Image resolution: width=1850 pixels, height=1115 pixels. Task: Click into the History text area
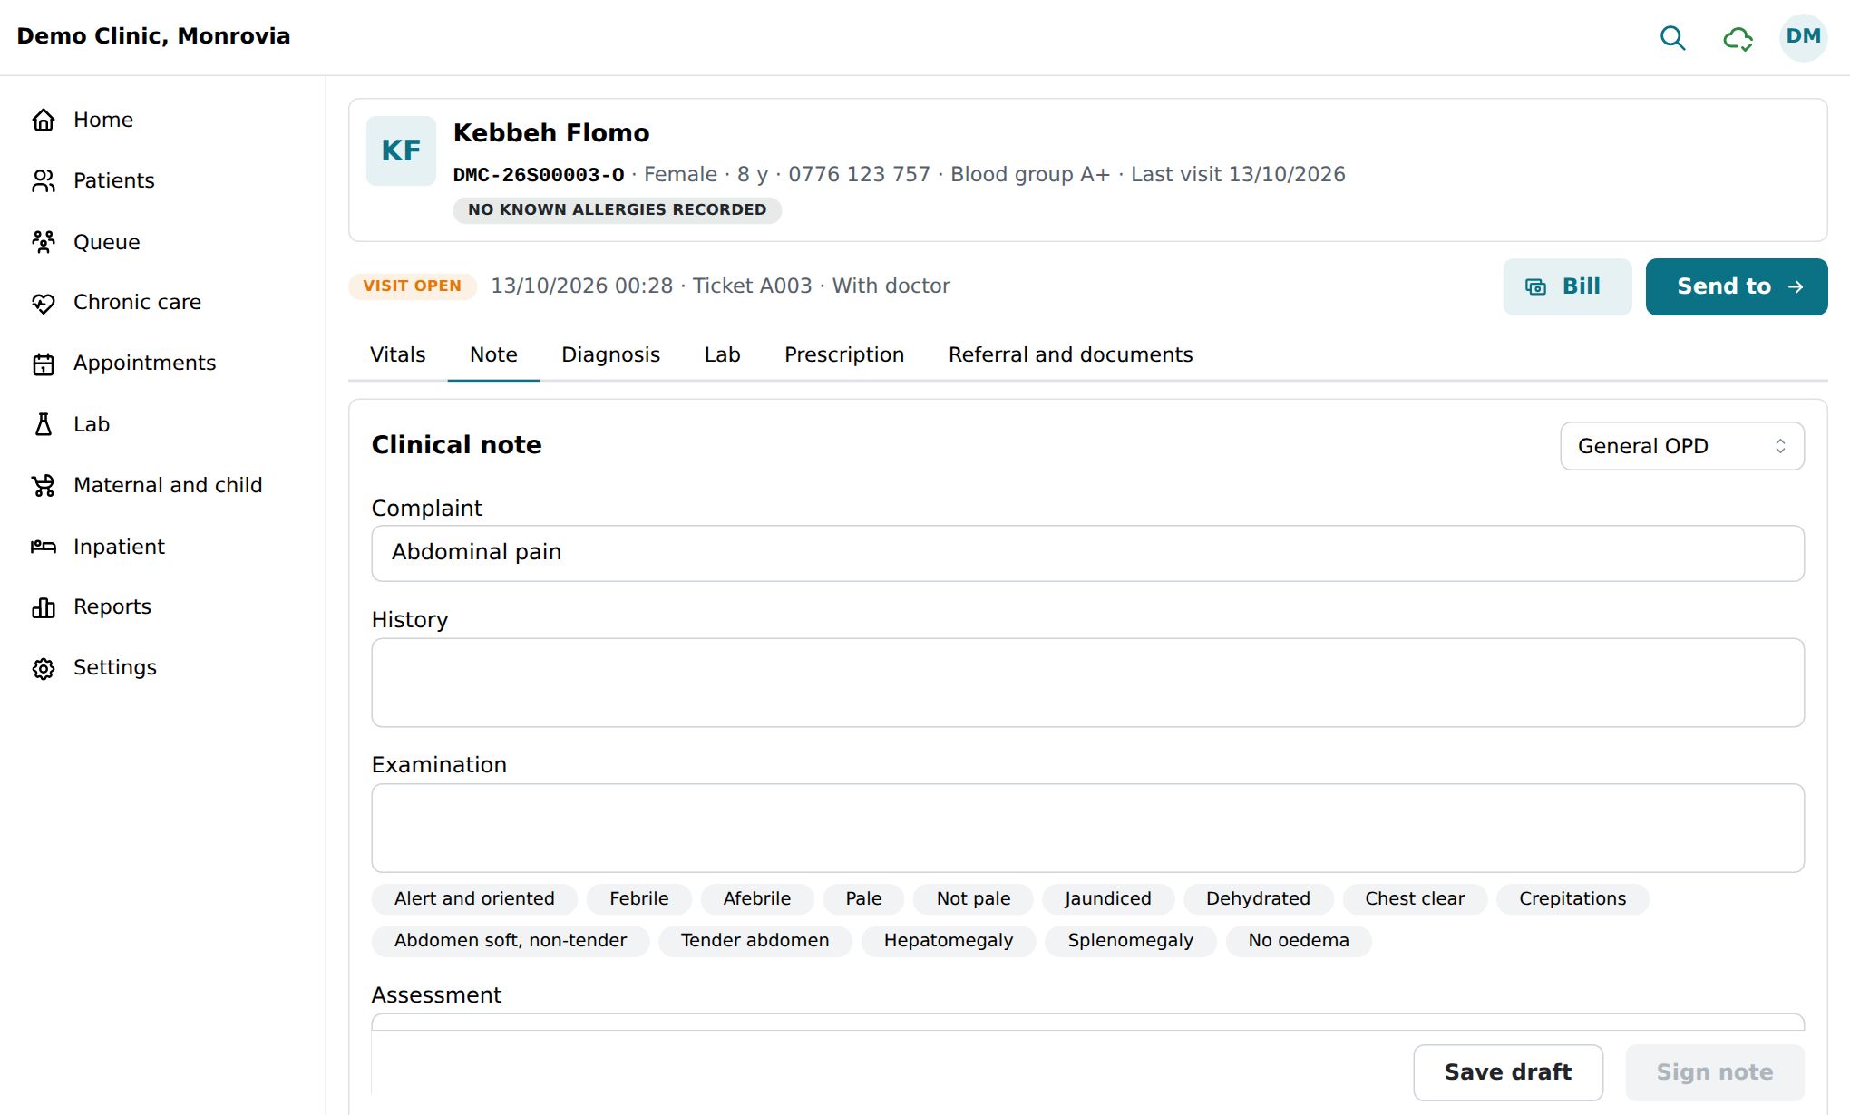pos(1087,683)
